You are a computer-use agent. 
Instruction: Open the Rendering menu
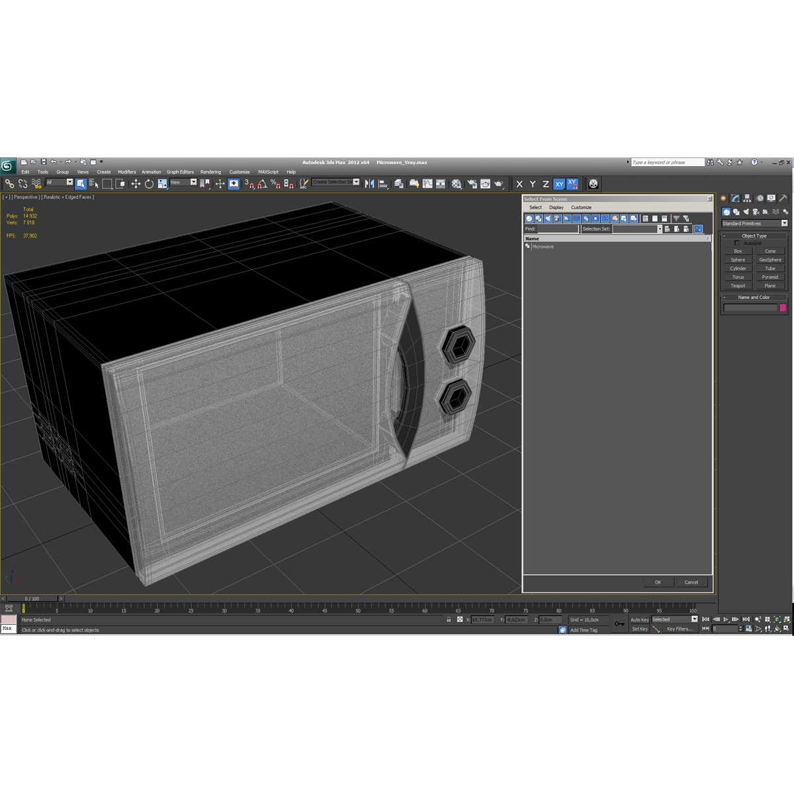point(210,171)
